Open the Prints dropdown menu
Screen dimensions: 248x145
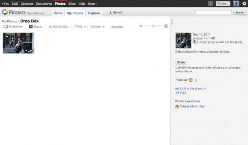[x=80, y=26]
